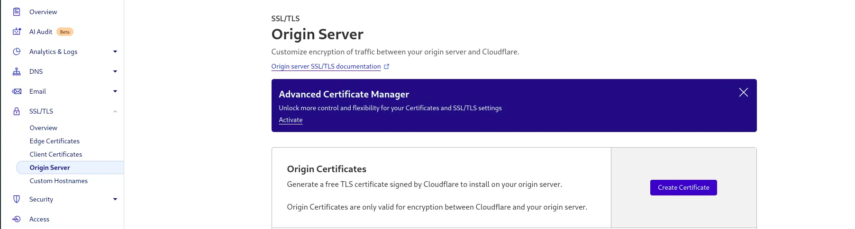The width and height of the screenshot is (855, 229).
Task: Click the Security shield icon
Action: 17,199
